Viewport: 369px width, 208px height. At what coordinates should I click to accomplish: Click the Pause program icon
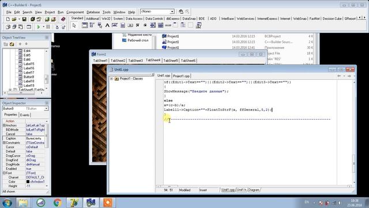tap(48, 27)
